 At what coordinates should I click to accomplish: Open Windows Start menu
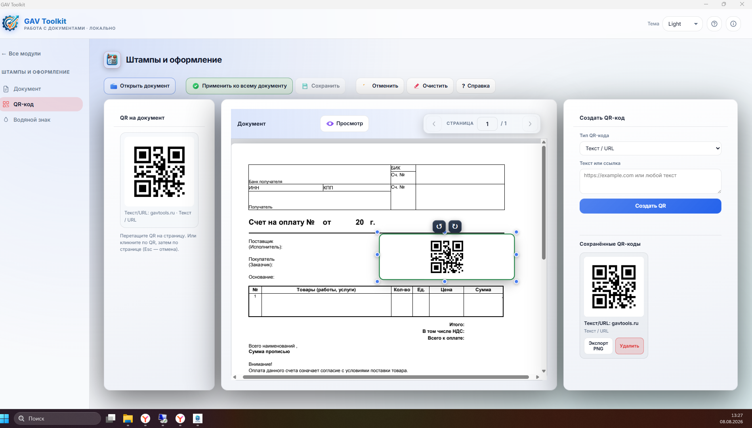(5, 418)
